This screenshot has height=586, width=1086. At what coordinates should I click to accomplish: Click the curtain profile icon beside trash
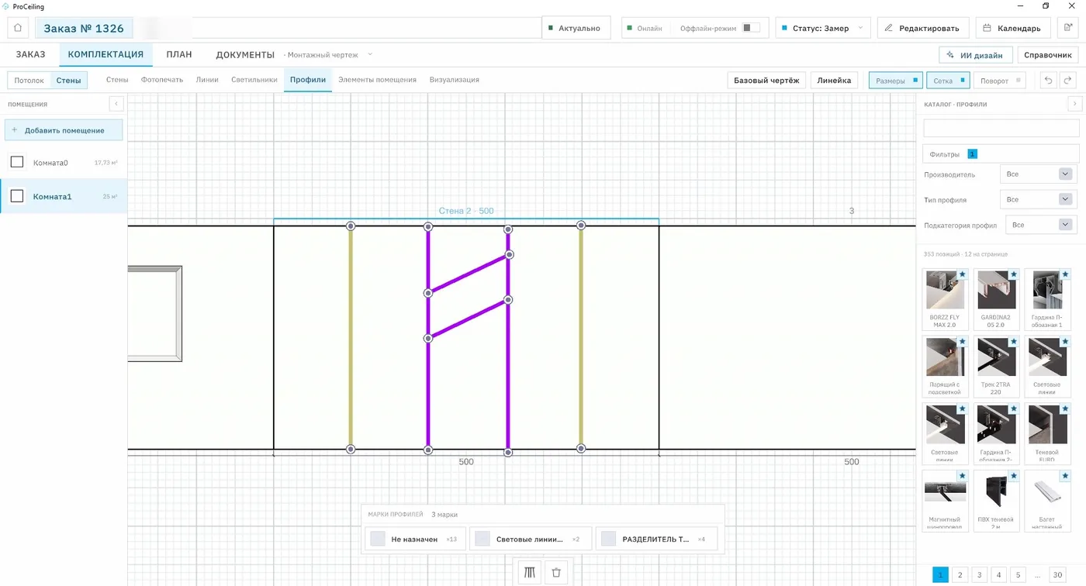(531, 573)
